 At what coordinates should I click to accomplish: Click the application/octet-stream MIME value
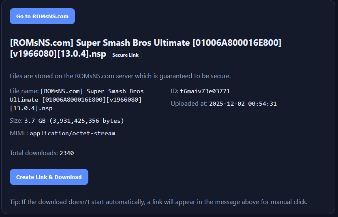point(73,133)
